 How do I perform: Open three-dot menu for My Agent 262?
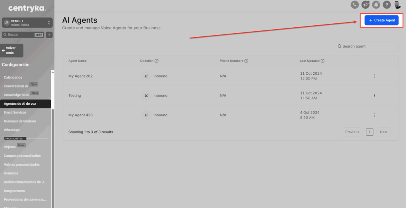click(x=374, y=76)
